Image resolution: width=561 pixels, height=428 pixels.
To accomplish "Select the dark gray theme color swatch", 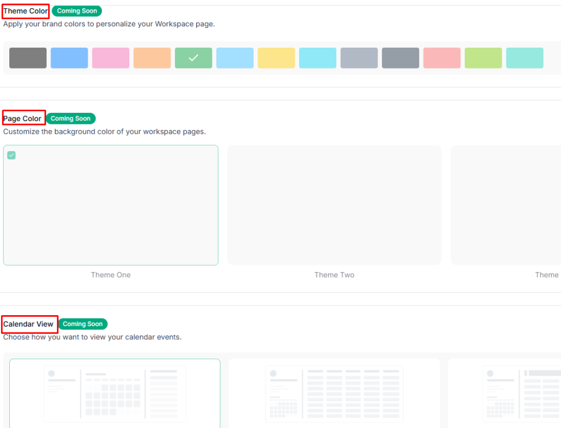I will [27, 58].
